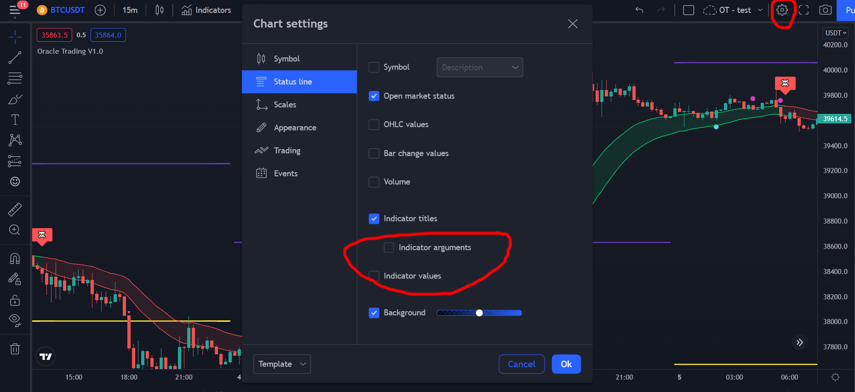
Task: Switch to the Appearance settings tab
Action: tap(295, 128)
